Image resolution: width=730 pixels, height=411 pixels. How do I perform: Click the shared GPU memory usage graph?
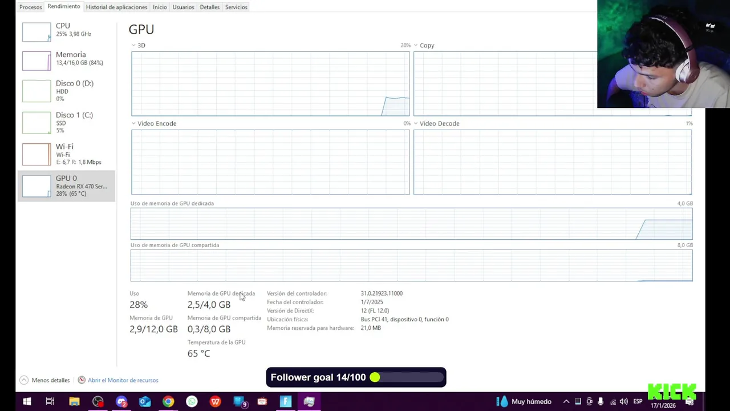click(x=411, y=265)
